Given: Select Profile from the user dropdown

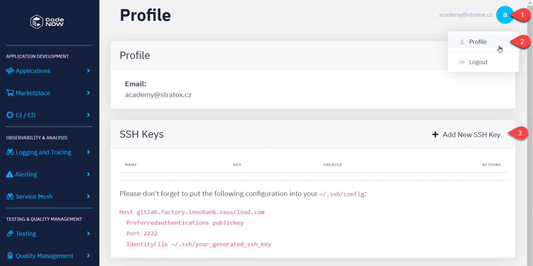Looking at the screenshot, I should click(x=478, y=42).
